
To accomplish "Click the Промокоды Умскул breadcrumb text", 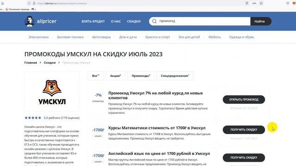I will (76, 63).
